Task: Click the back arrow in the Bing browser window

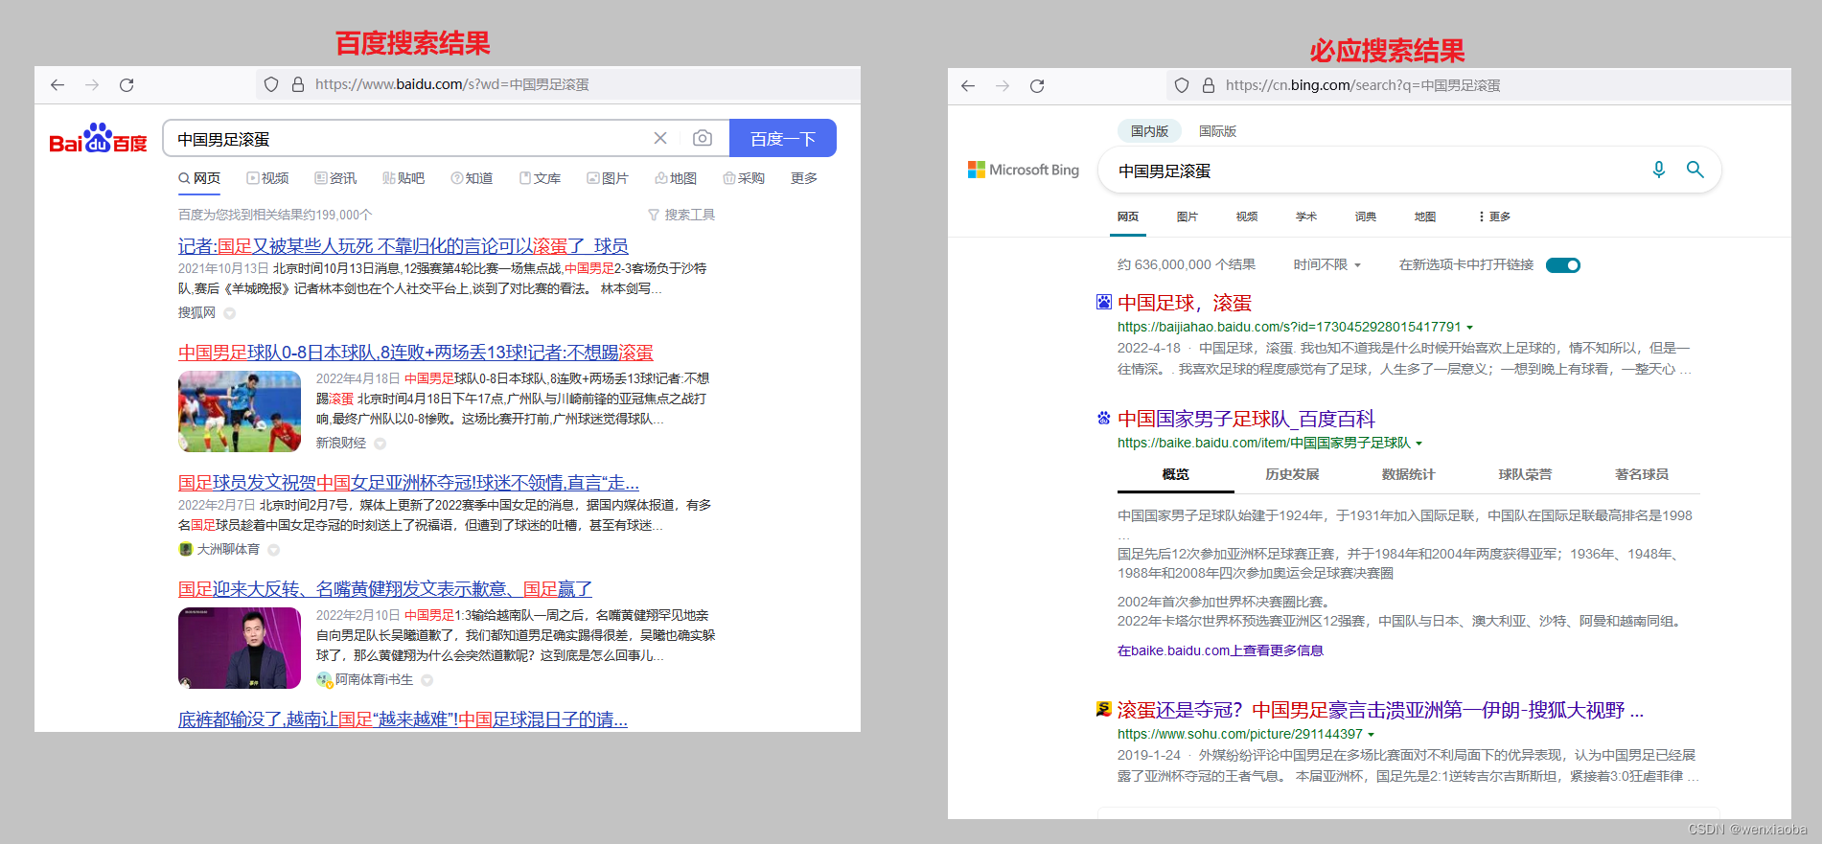Action: [x=968, y=86]
